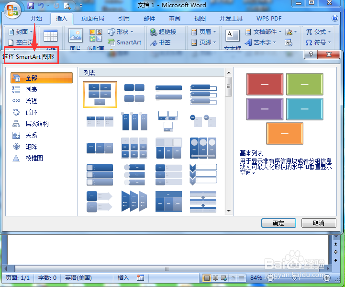
Task: Click the gallery scroll up arrow
Action: point(229,73)
